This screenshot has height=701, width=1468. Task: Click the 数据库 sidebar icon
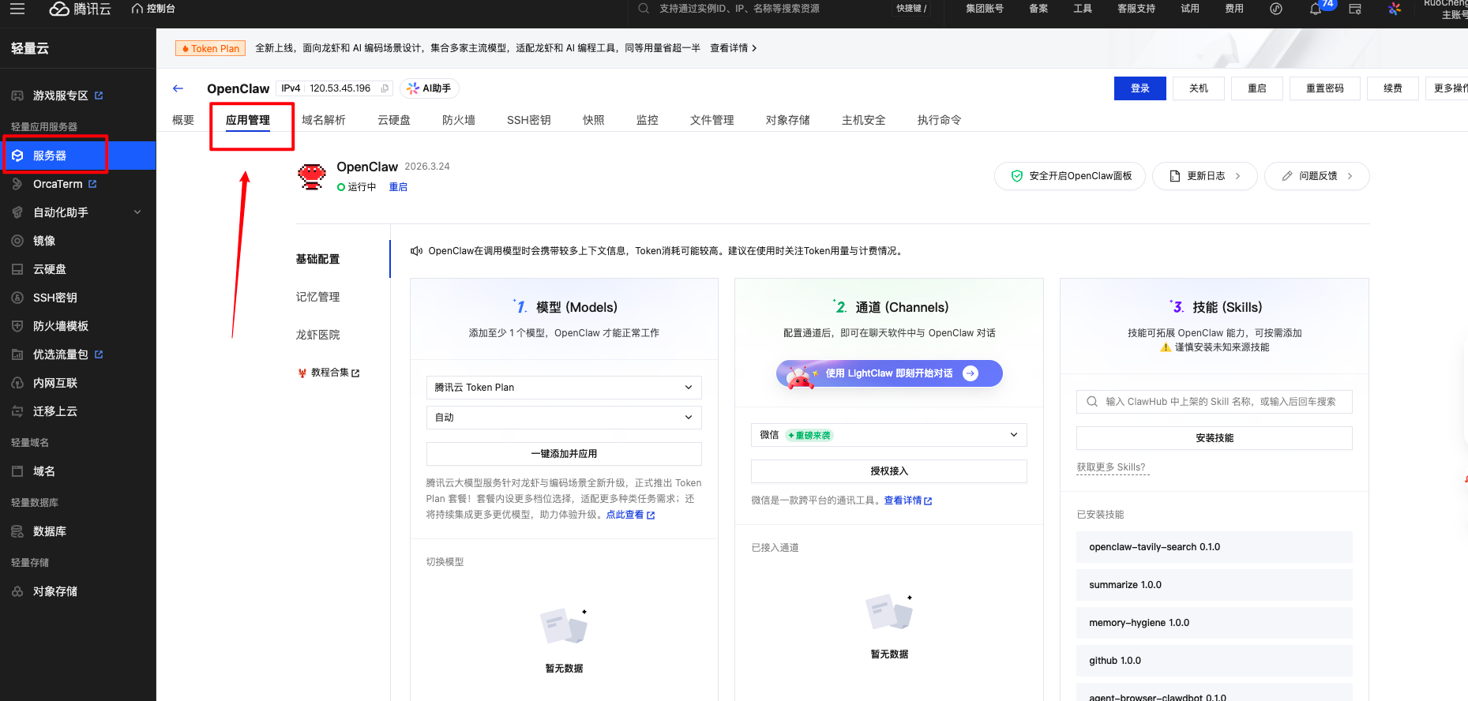pos(17,531)
